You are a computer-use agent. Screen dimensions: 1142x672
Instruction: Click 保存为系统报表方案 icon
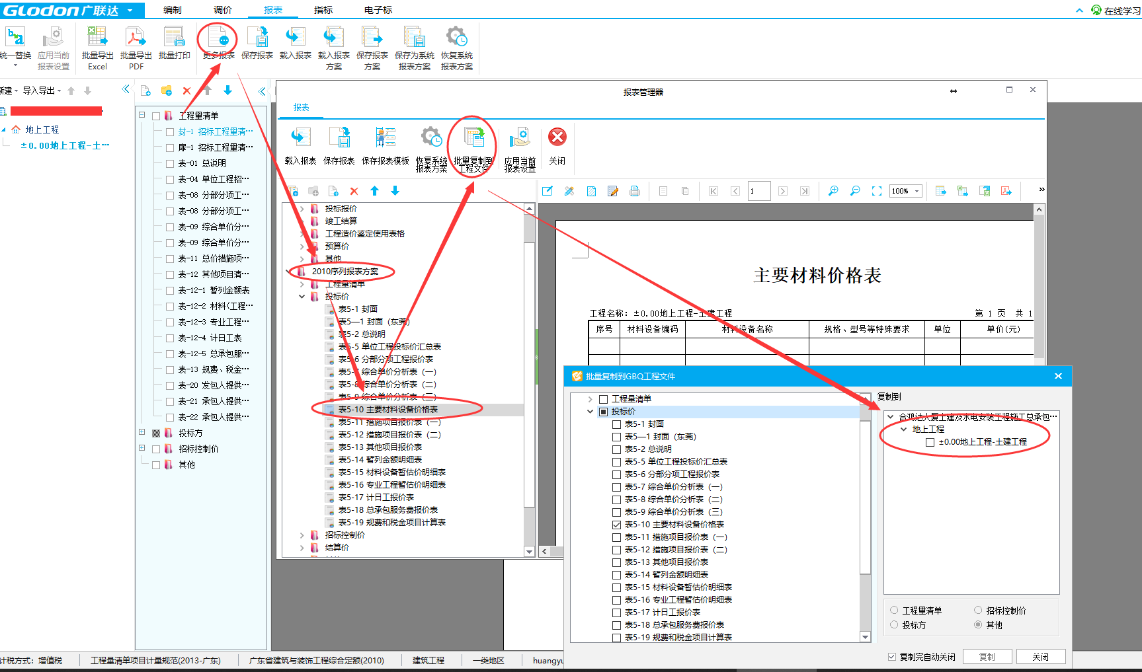tap(414, 48)
